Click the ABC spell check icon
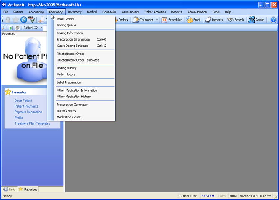 coord(31,20)
